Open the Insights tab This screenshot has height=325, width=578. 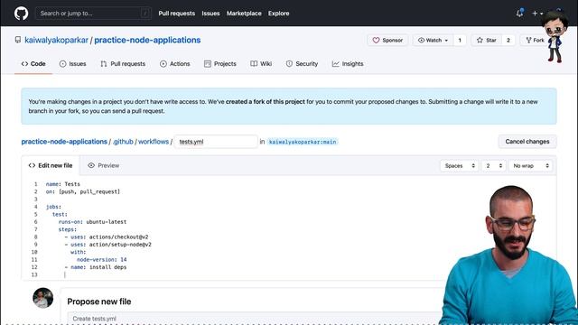[x=348, y=64]
